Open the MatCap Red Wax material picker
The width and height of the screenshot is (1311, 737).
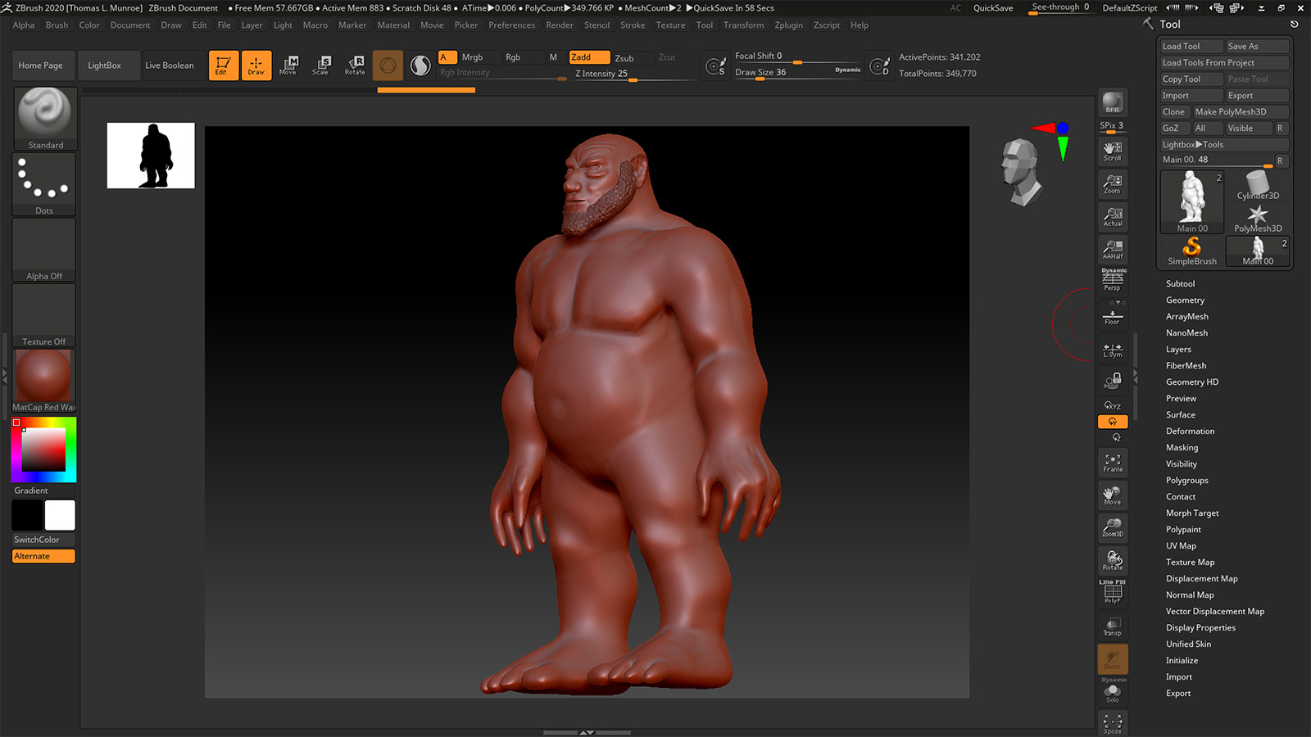coord(45,381)
